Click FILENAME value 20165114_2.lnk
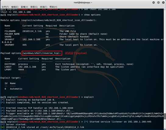Screen dimensions: 166x130 [32, 31]
